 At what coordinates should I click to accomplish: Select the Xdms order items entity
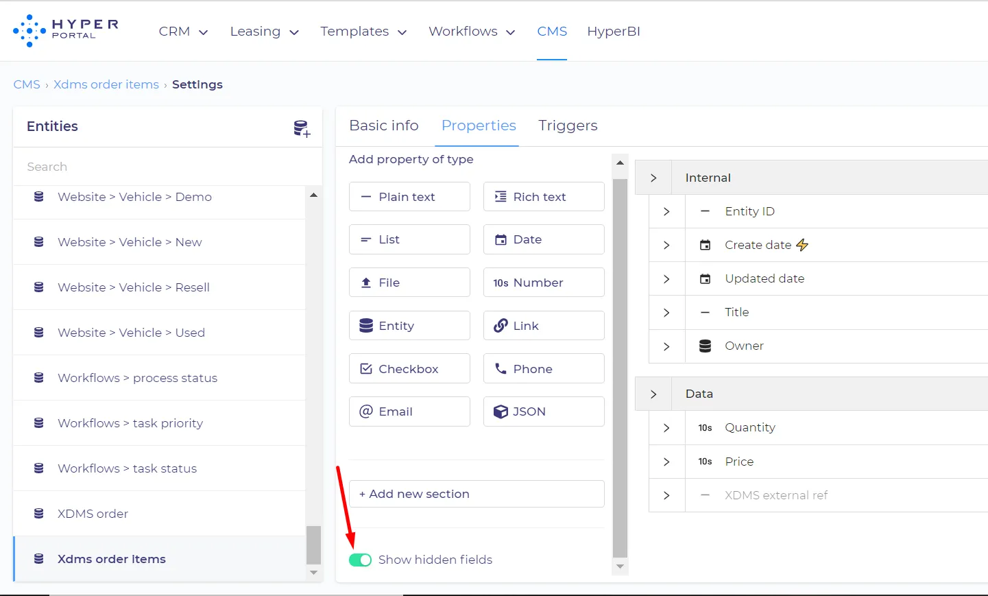(x=160, y=559)
